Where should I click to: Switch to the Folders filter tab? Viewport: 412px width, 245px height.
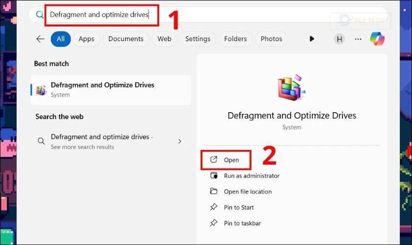(x=235, y=39)
